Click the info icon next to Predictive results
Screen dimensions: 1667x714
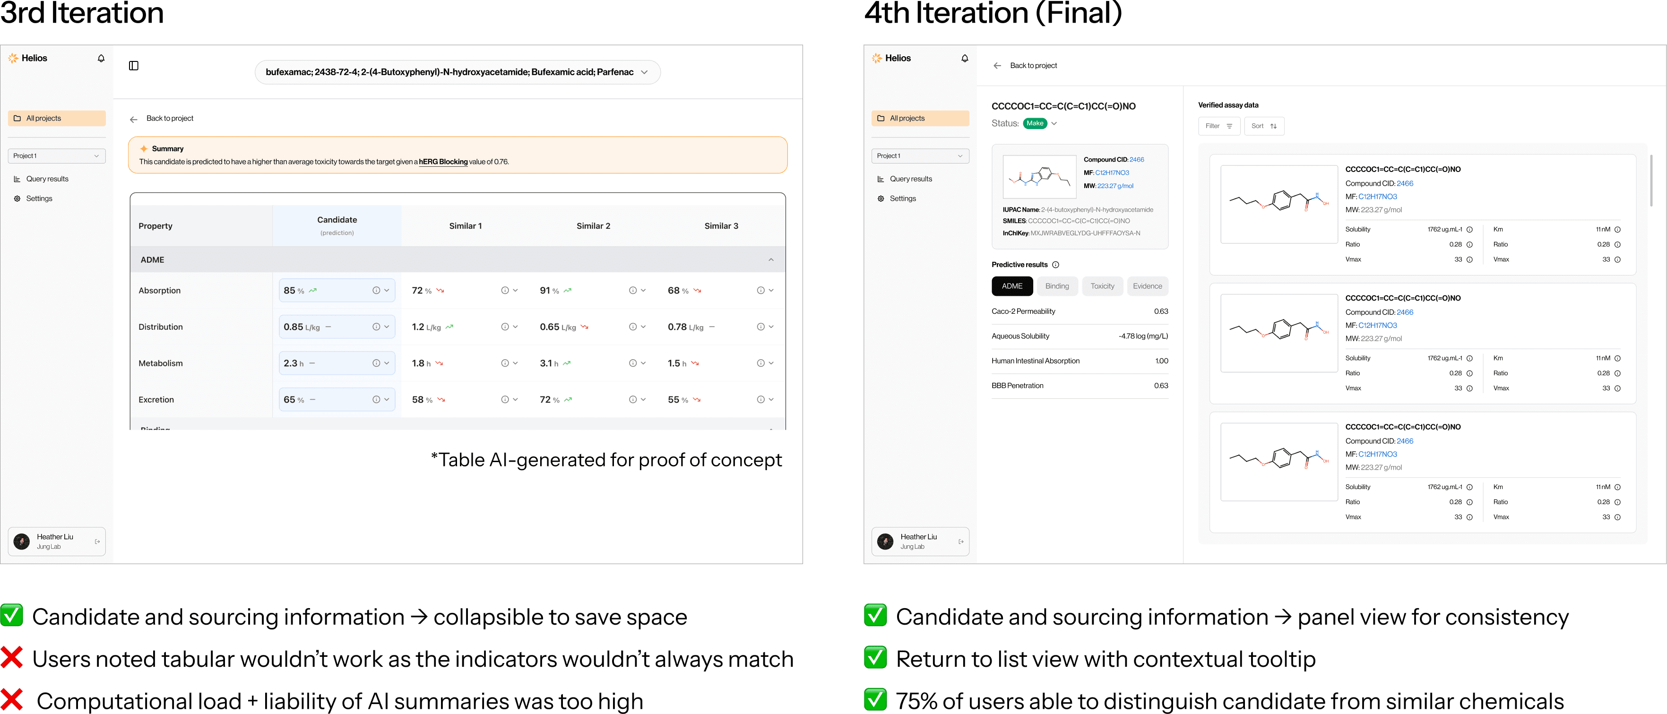point(1055,265)
